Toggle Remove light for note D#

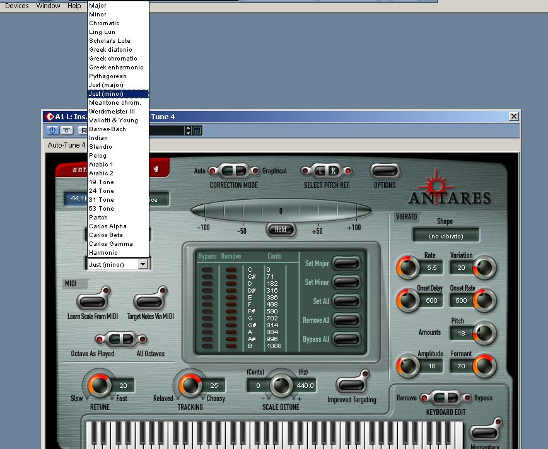point(231,290)
